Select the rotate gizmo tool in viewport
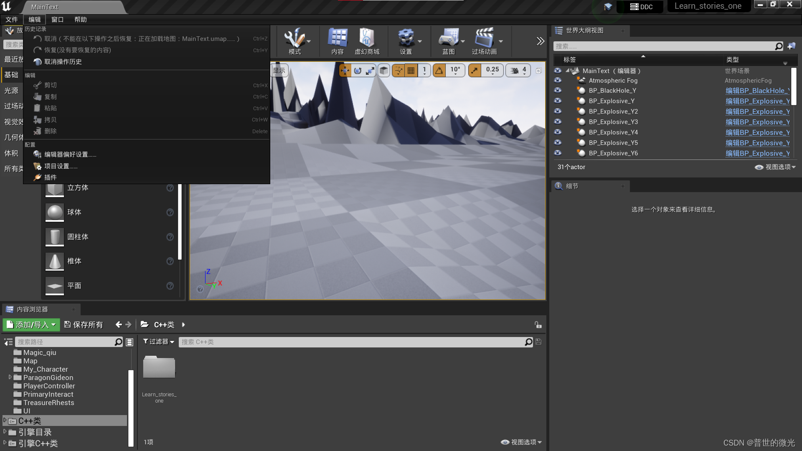Screen dimensions: 802x451 (x=358, y=71)
